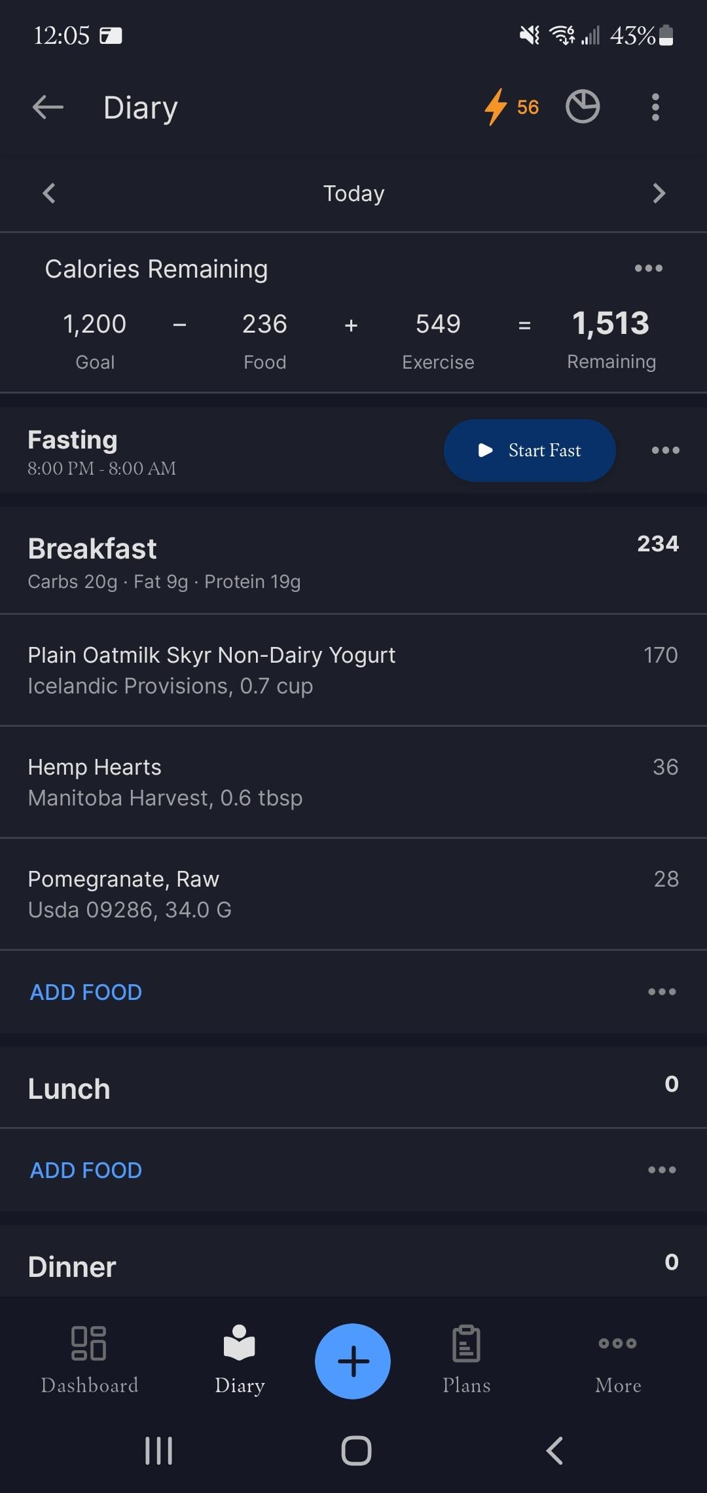Tap the back arrow beside Diary title
The image size is (707, 1493).
pyautogui.click(x=48, y=107)
